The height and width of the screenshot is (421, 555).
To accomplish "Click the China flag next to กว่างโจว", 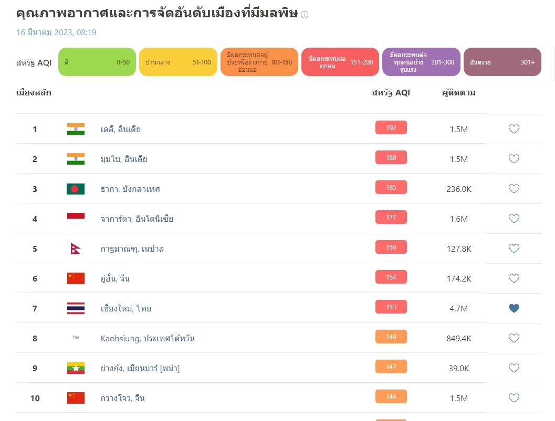I will coord(75,397).
